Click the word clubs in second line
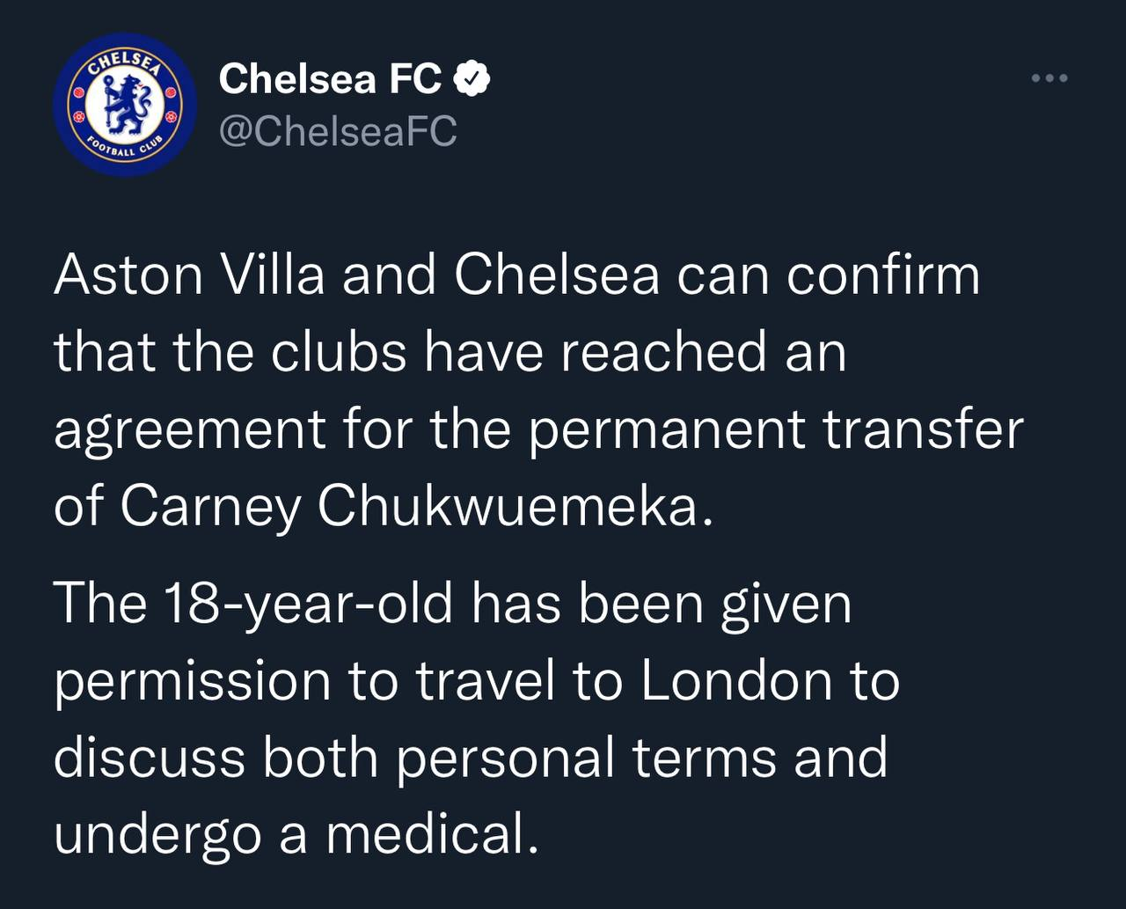1126x909 pixels. pyautogui.click(x=339, y=352)
